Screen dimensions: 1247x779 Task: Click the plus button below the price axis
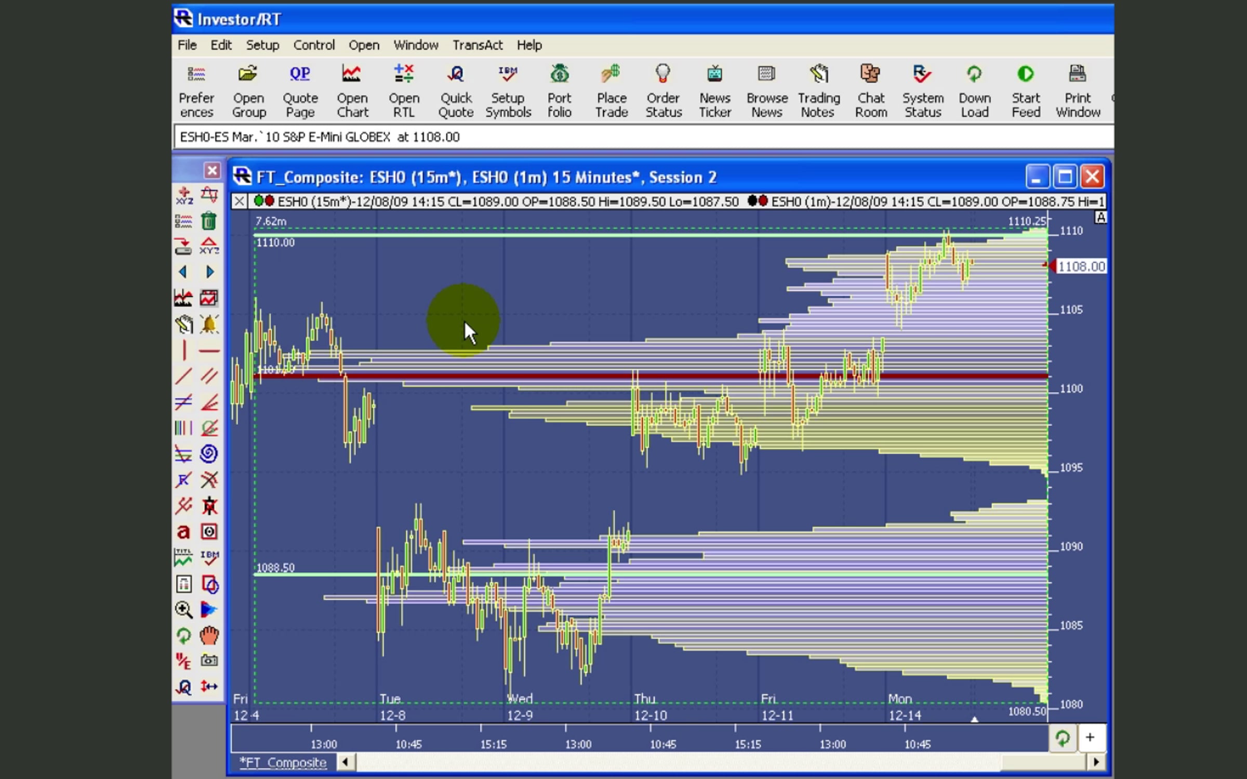point(1090,737)
